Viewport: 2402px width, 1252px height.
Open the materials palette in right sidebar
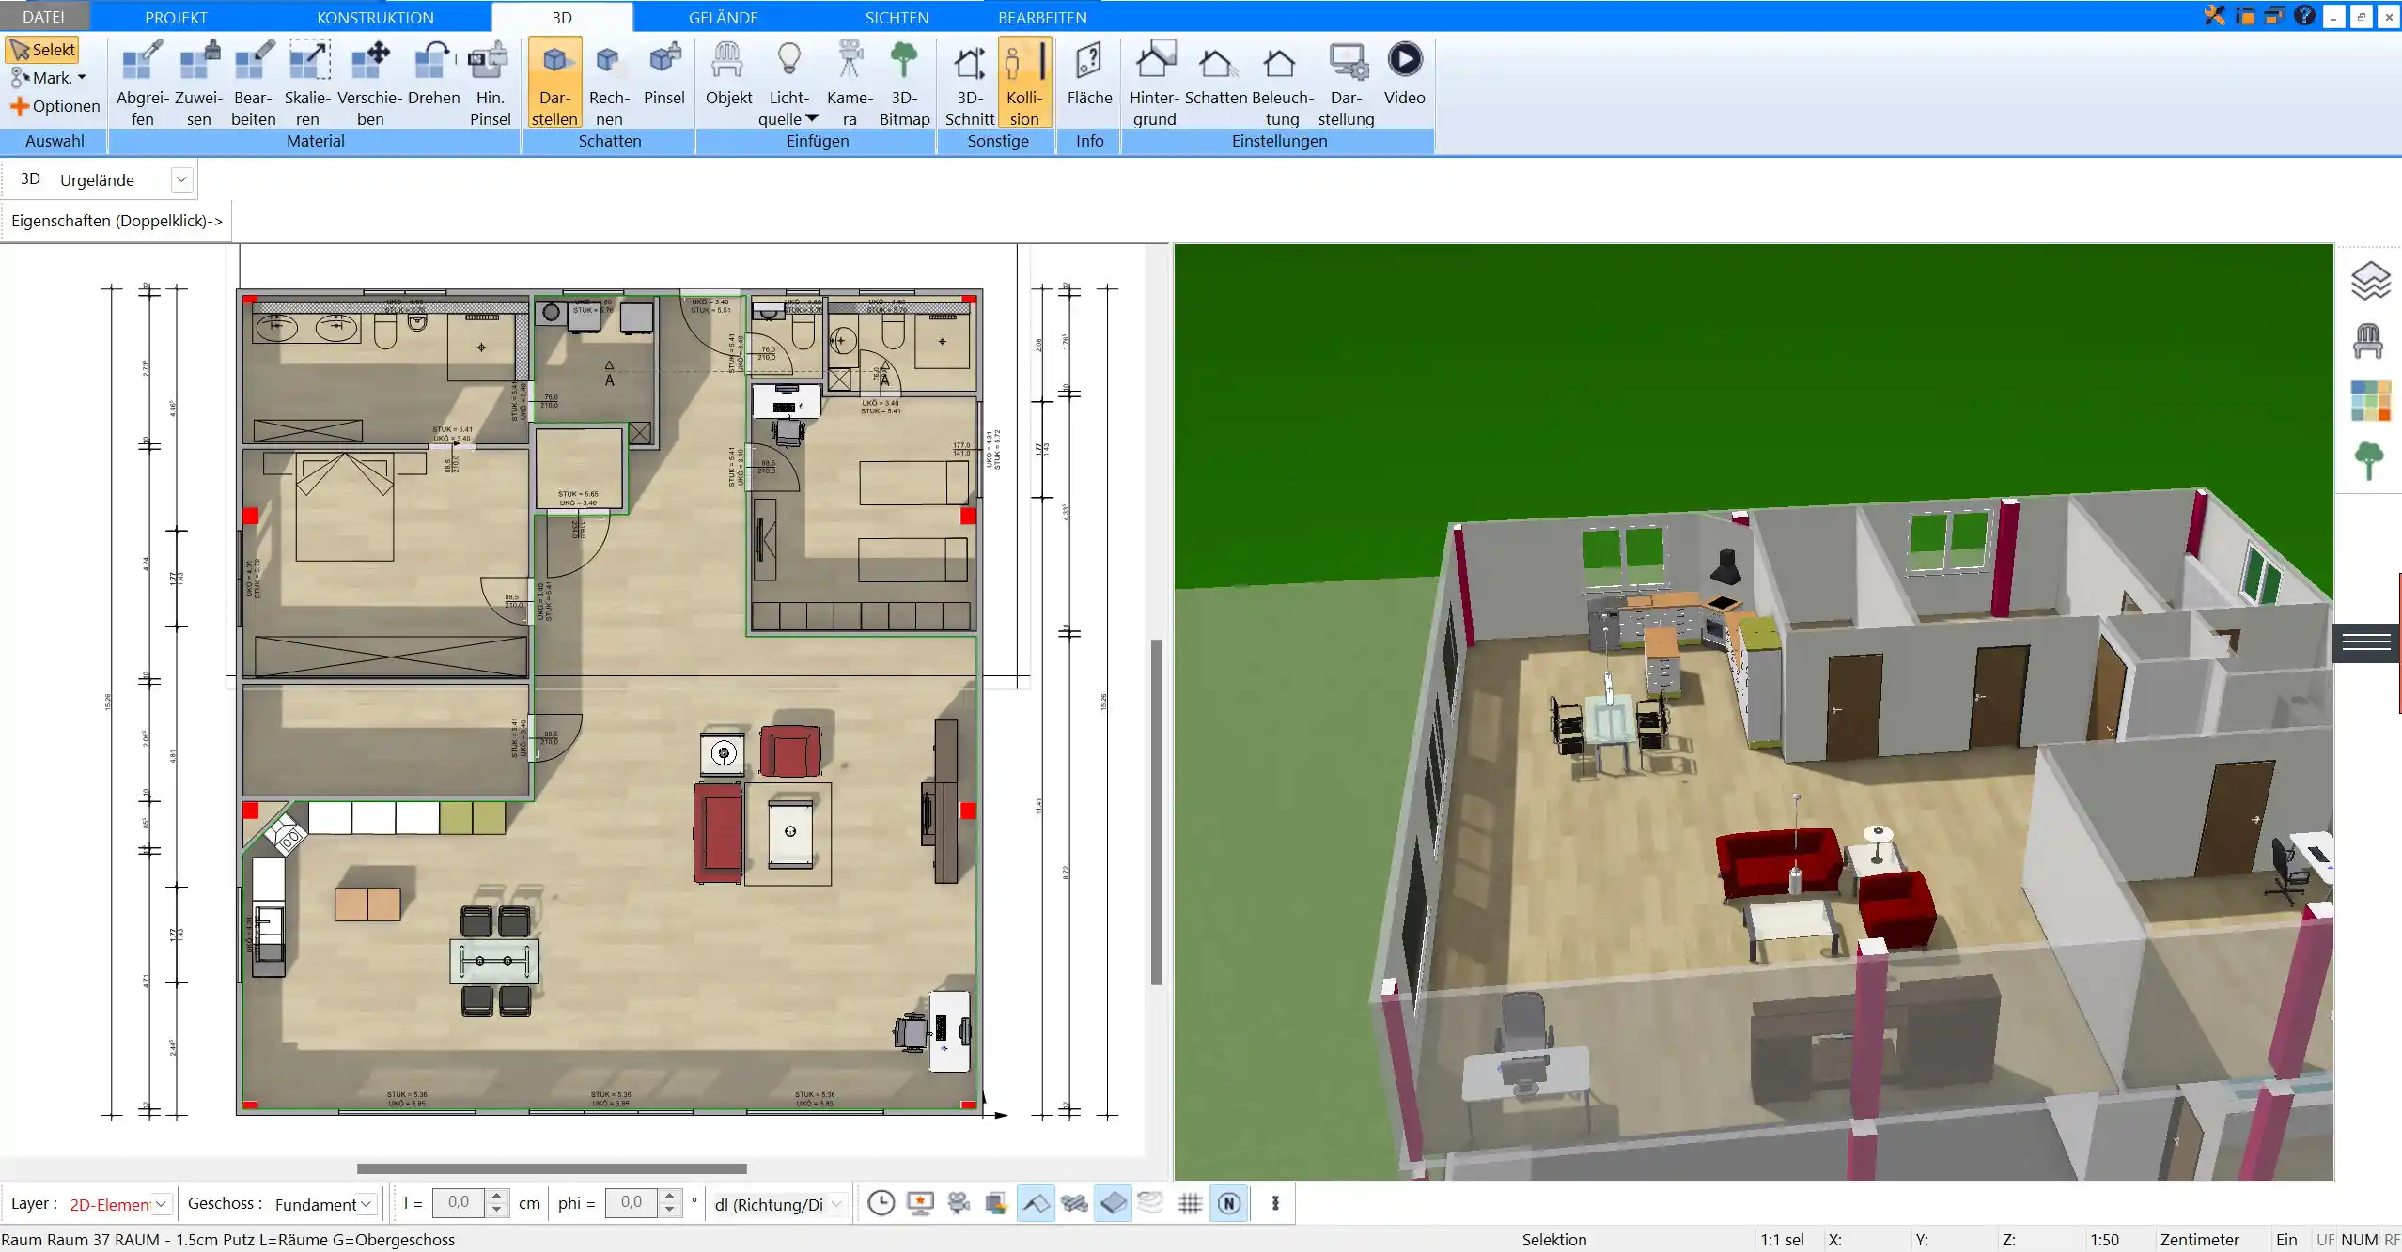pyautogui.click(x=2370, y=400)
